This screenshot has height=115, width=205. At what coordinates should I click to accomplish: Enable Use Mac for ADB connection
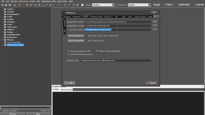coord(69,54)
